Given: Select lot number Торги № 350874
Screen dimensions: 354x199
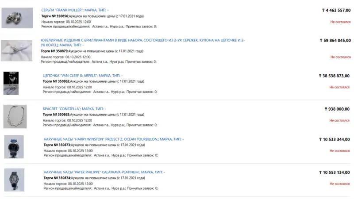Looking at the screenshot, I should [x=57, y=178].
